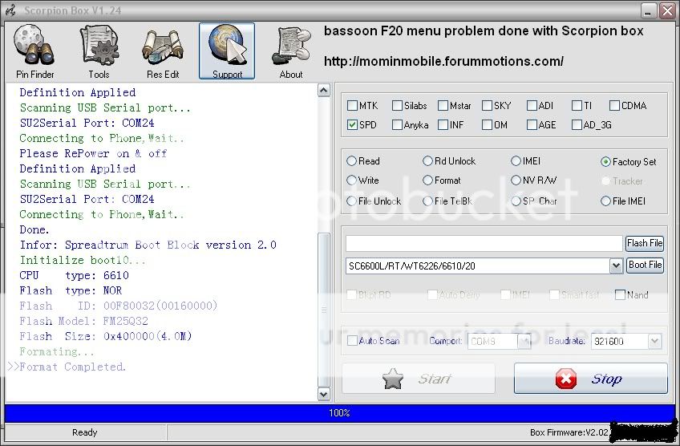The height and width of the screenshot is (446, 680).
Task: Tick the AGE checkbox
Action: pyautogui.click(x=532, y=125)
